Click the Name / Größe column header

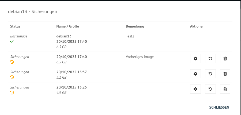[x=67, y=26]
